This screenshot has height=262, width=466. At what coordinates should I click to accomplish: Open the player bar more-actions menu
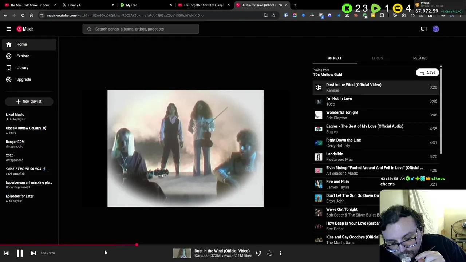tap(280, 253)
